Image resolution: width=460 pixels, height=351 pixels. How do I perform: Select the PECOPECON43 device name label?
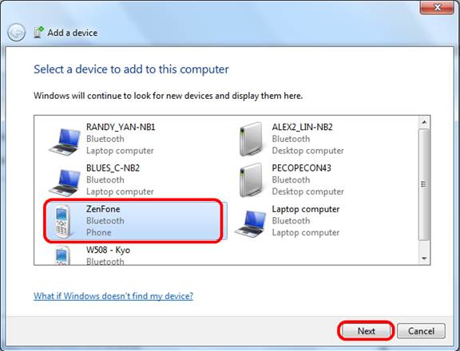pyautogui.click(x=301, y=168)
